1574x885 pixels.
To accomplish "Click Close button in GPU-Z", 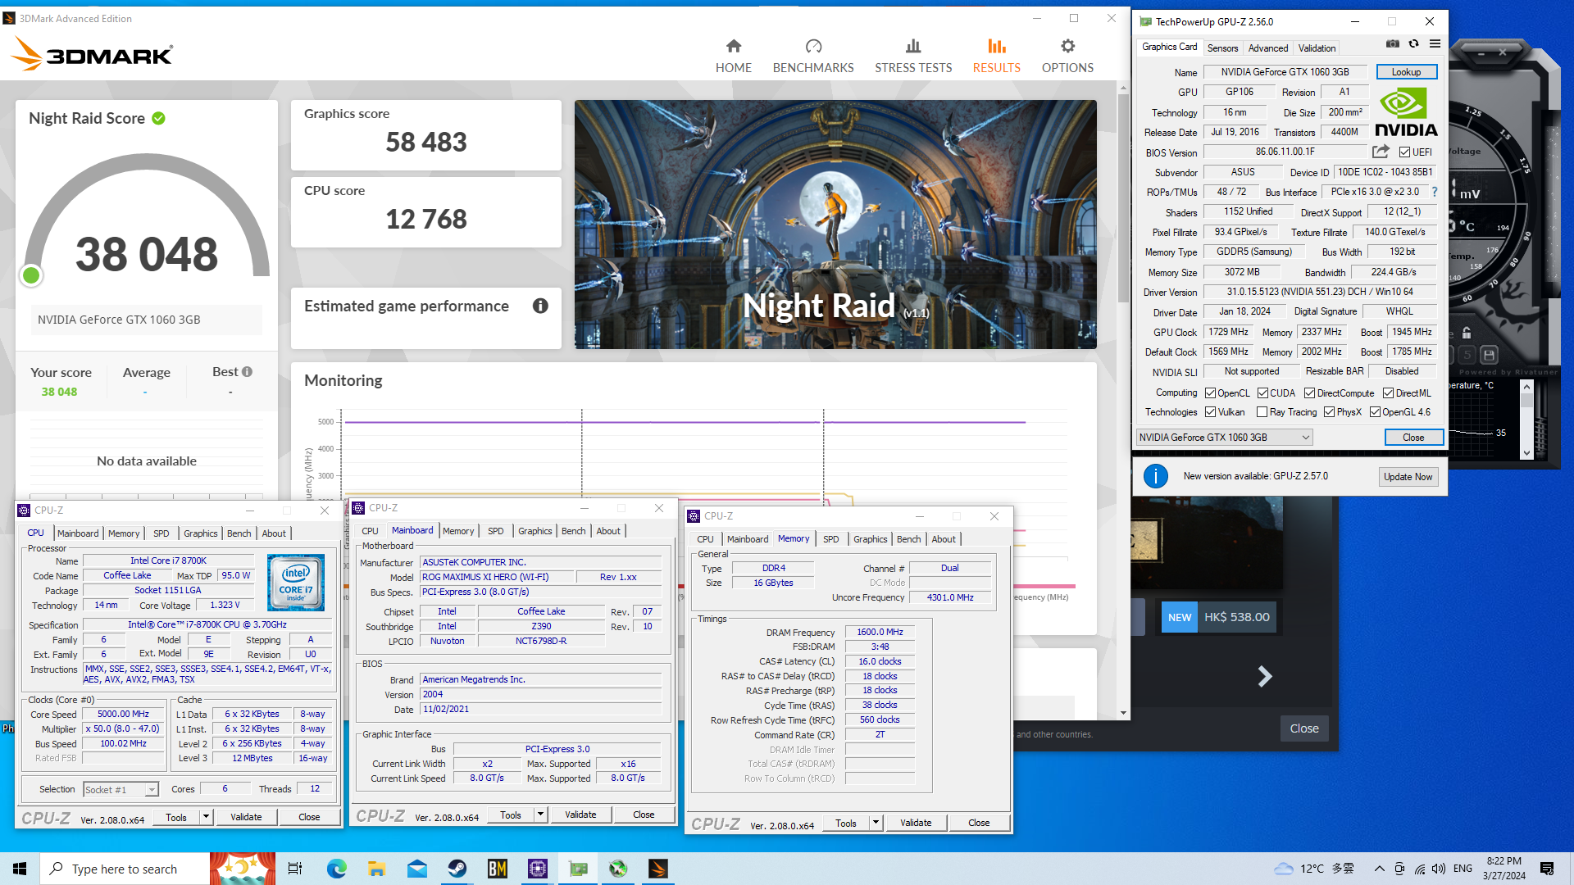I will point(1413,438).
